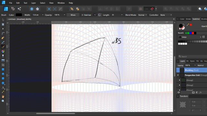This screenshot has height=116, width=207.
Task: Switch to Pixel persona
Action: tap(13, 9)
